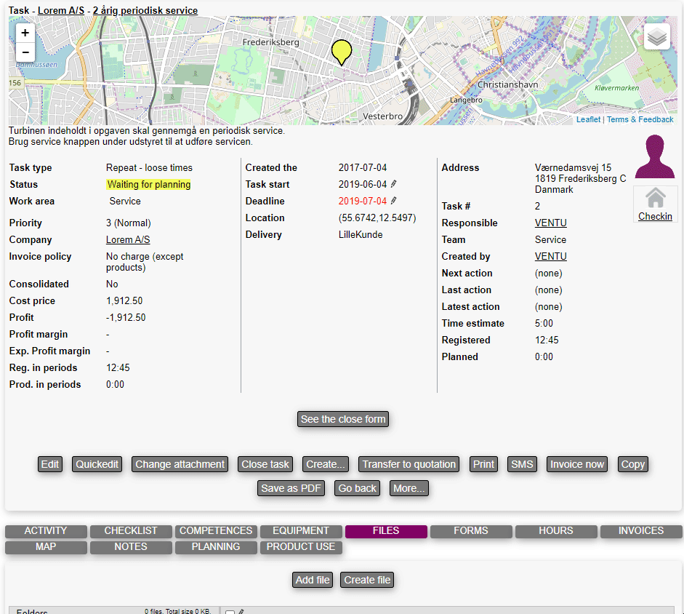
Task: Open the More... actions menu
Action: coord(409,488)
